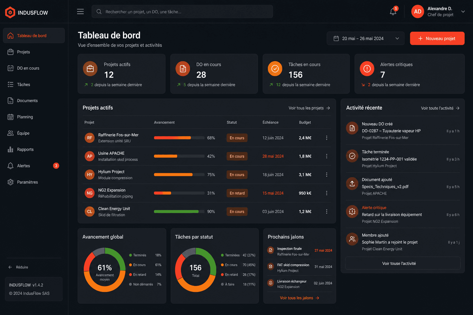Screen dimensions: 473x315
Task: Open the notifications bell icon
Action: click(393, 12)
